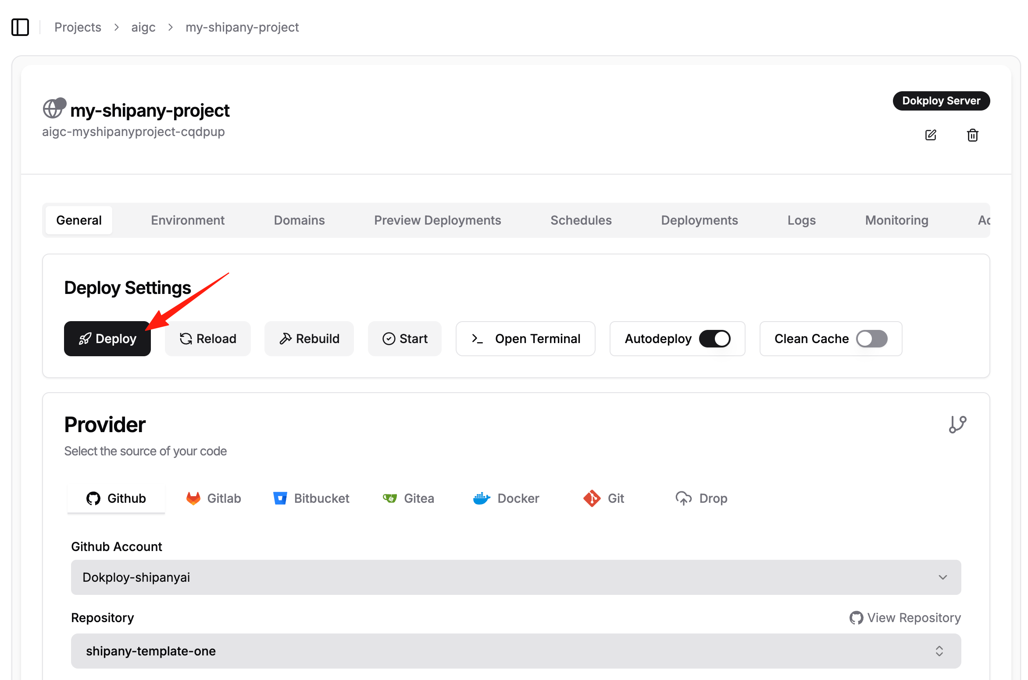Toggle the sidebar panel icon
The height and width of the screenshot is (680, 1028).
coord(20,27)
